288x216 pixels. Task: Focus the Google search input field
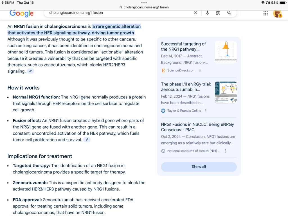[x=118, y=13]
